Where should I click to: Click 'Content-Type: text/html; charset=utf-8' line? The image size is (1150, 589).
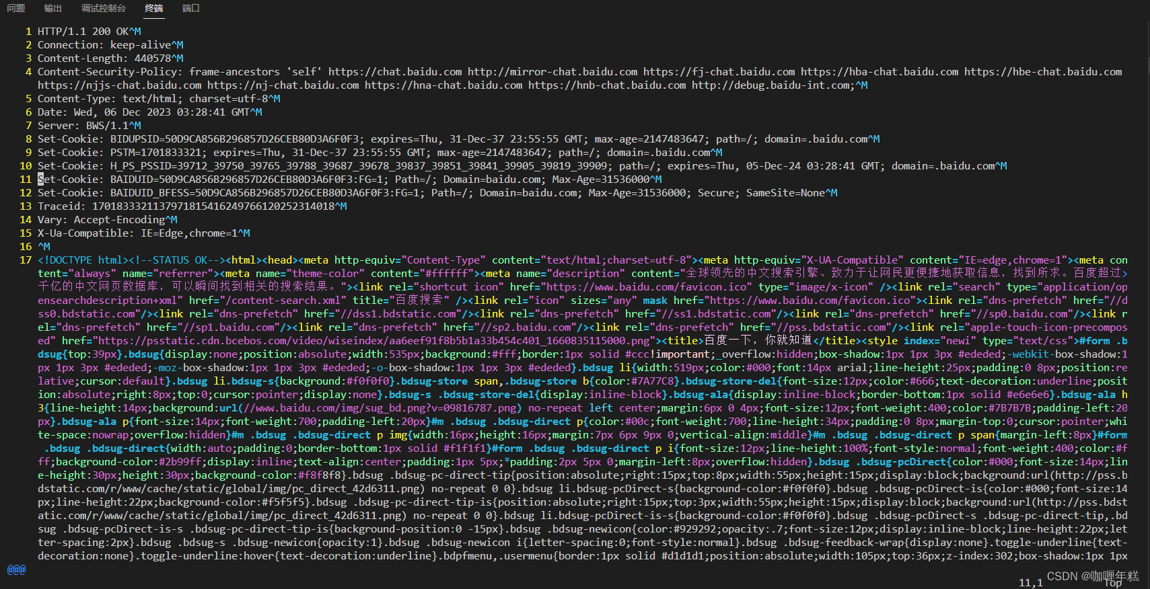point(159,99)
